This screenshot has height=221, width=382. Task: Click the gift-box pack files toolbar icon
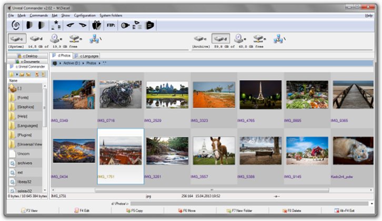pyautogui.click(x=96, y=25)
